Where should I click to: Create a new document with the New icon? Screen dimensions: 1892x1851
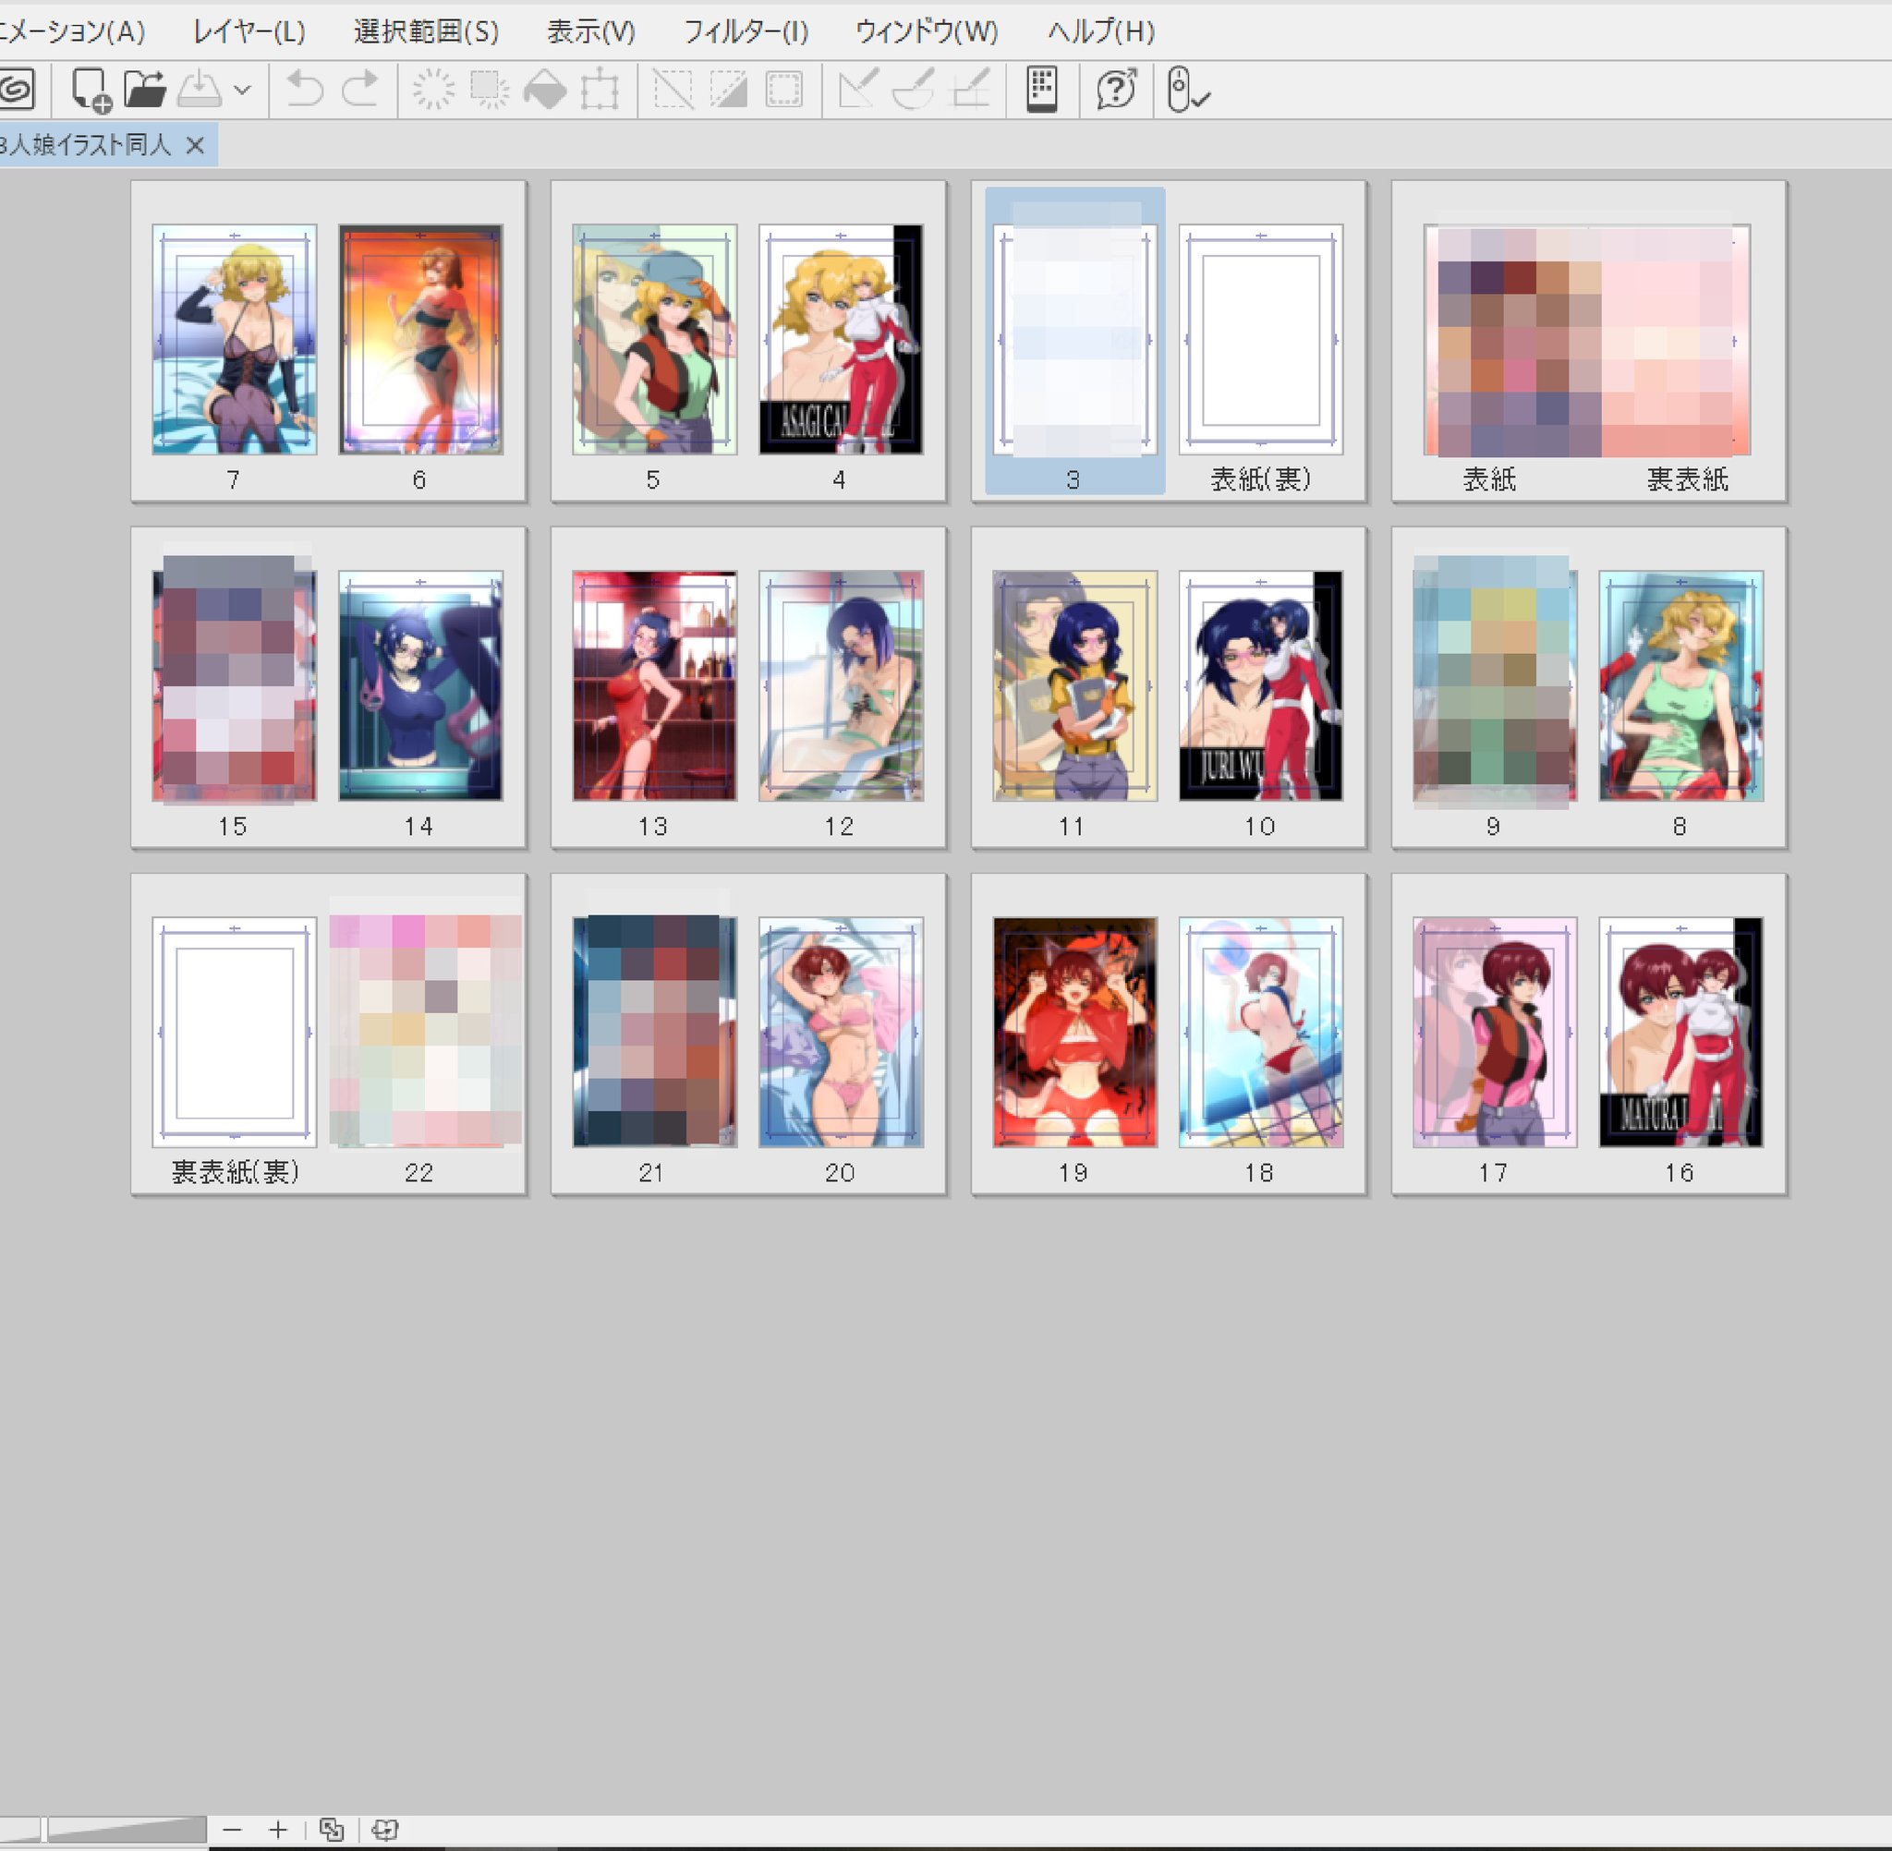coord(91,90)
